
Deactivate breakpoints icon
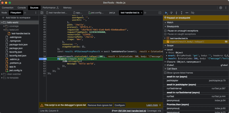tap(193, 13)
